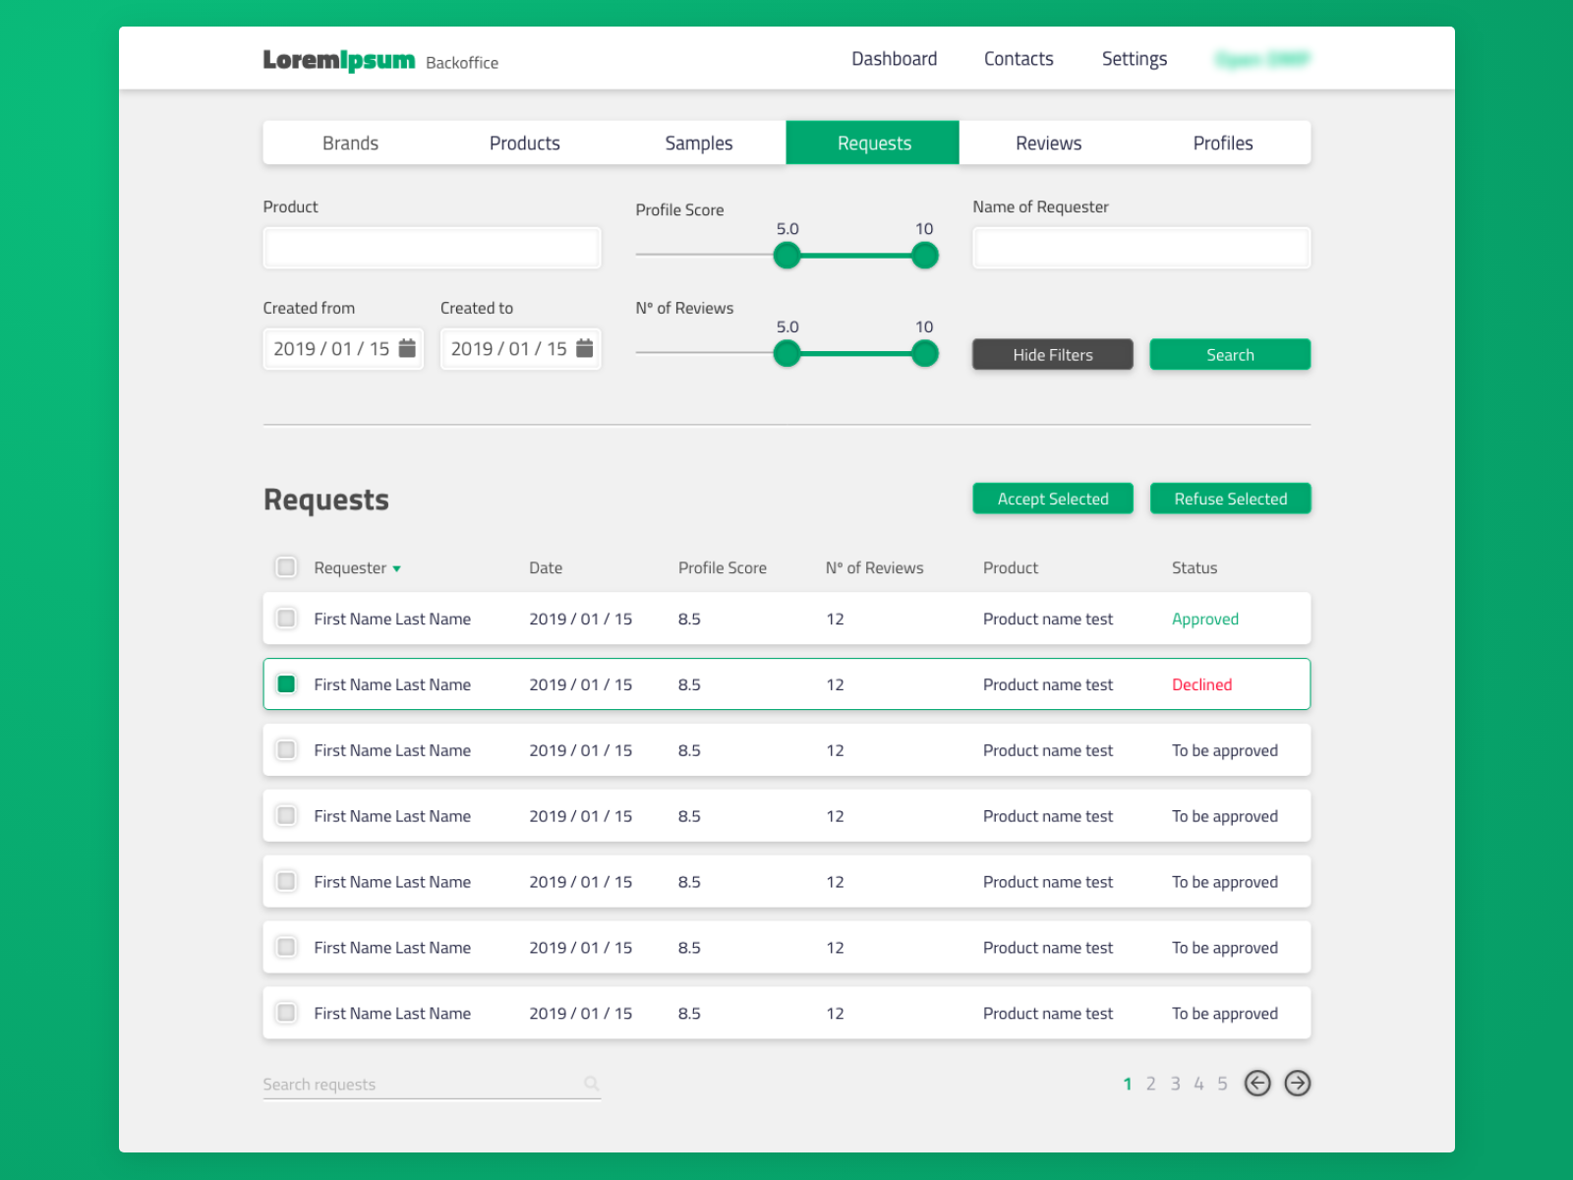Open the Created to date picker field
The image size is (1573, 1180).
tap(520, 349)
